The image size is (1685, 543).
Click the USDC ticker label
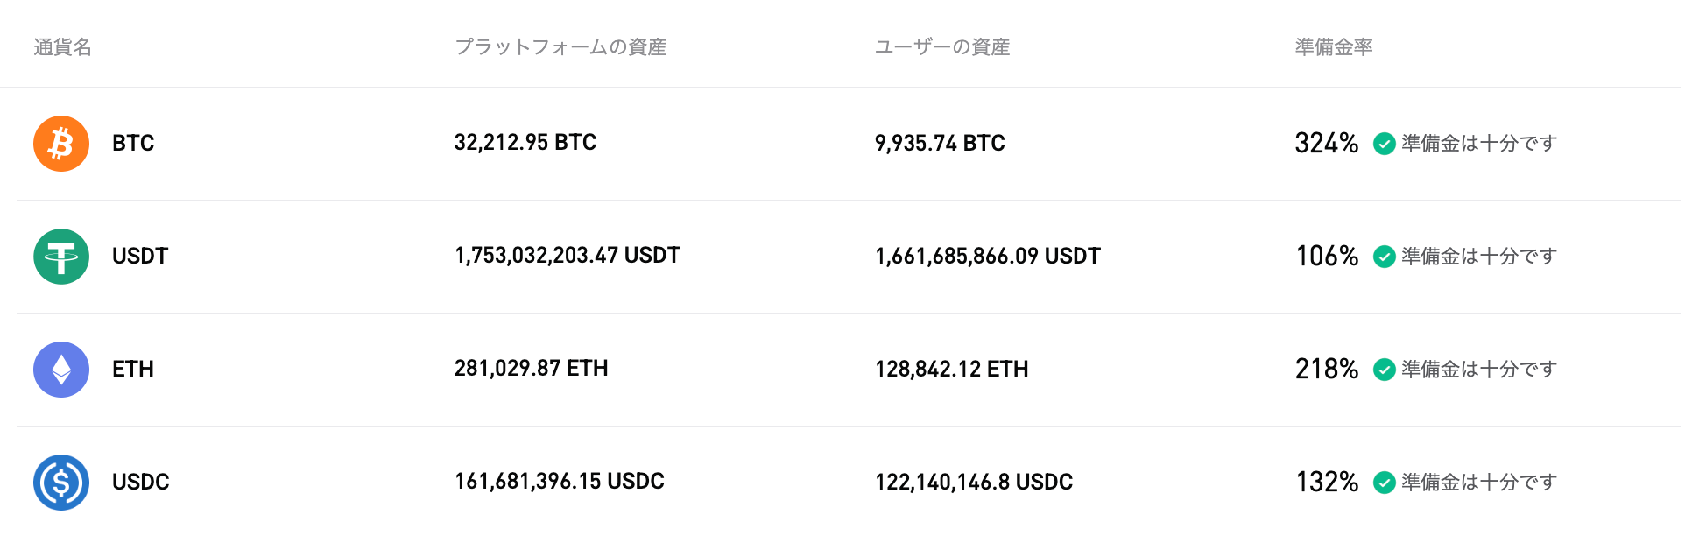point(141,482)
